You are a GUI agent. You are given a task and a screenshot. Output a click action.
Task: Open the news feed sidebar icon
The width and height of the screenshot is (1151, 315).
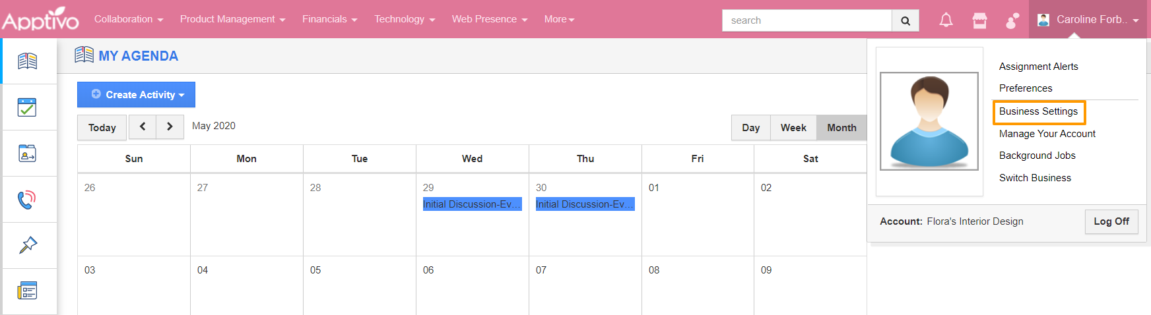click(28, 291)
